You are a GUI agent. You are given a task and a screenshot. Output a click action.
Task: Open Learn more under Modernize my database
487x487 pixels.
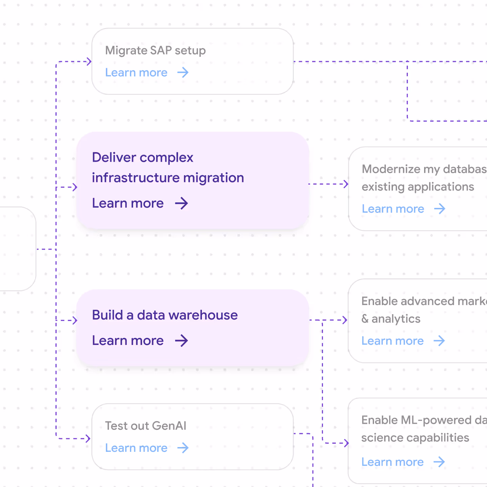pyautogui.click(x=393, y=209)
